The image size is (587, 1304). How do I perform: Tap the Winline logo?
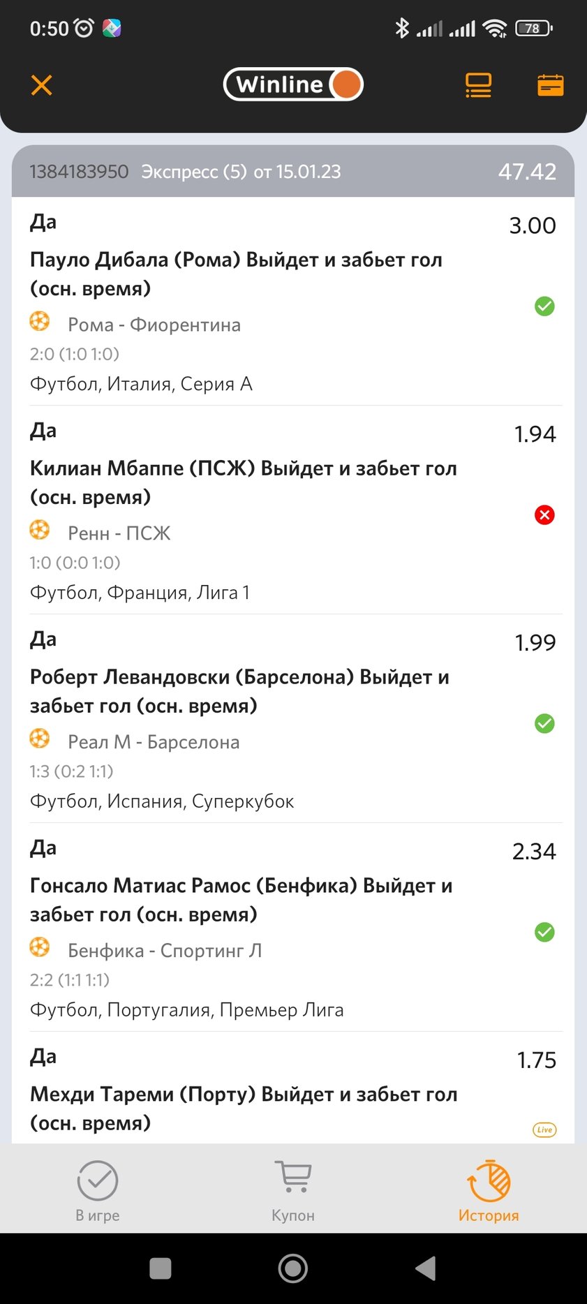(x=293, y=84)
